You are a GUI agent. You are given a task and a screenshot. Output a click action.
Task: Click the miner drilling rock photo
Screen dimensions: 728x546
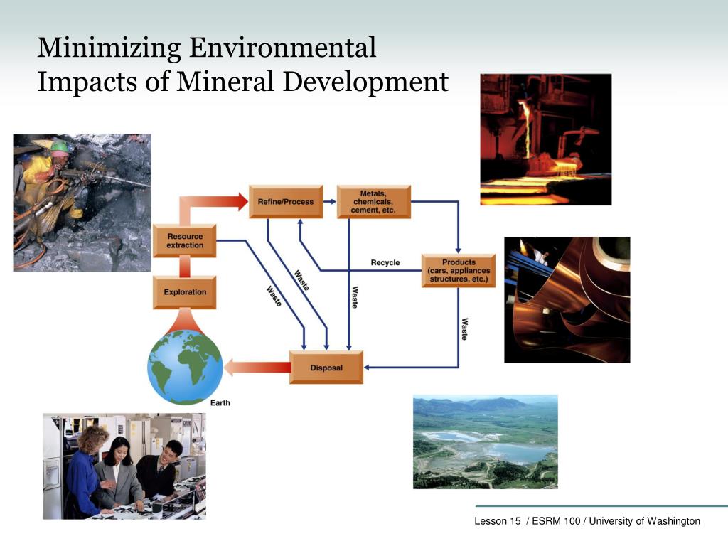(82, 203)
